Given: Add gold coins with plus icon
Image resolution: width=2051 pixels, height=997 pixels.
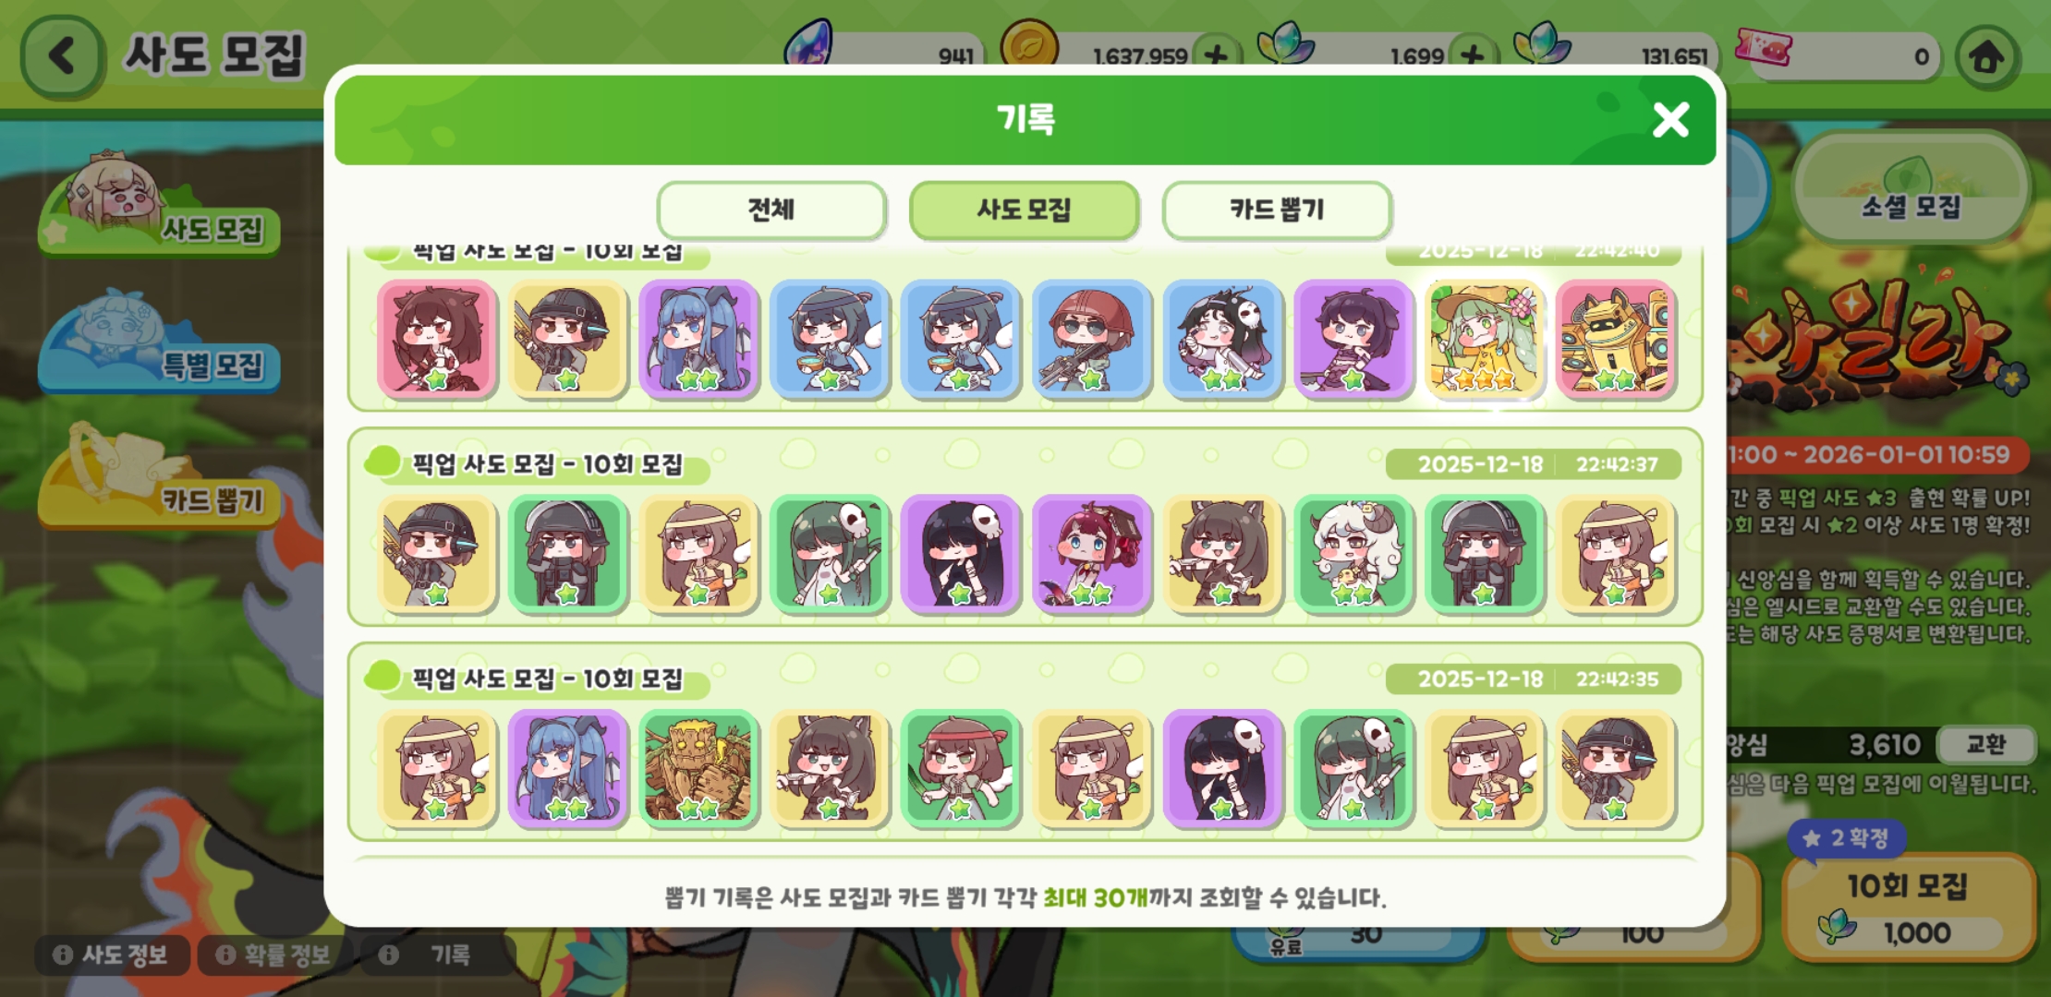Looking at the screenshot, I should (x=1216, y=55).
